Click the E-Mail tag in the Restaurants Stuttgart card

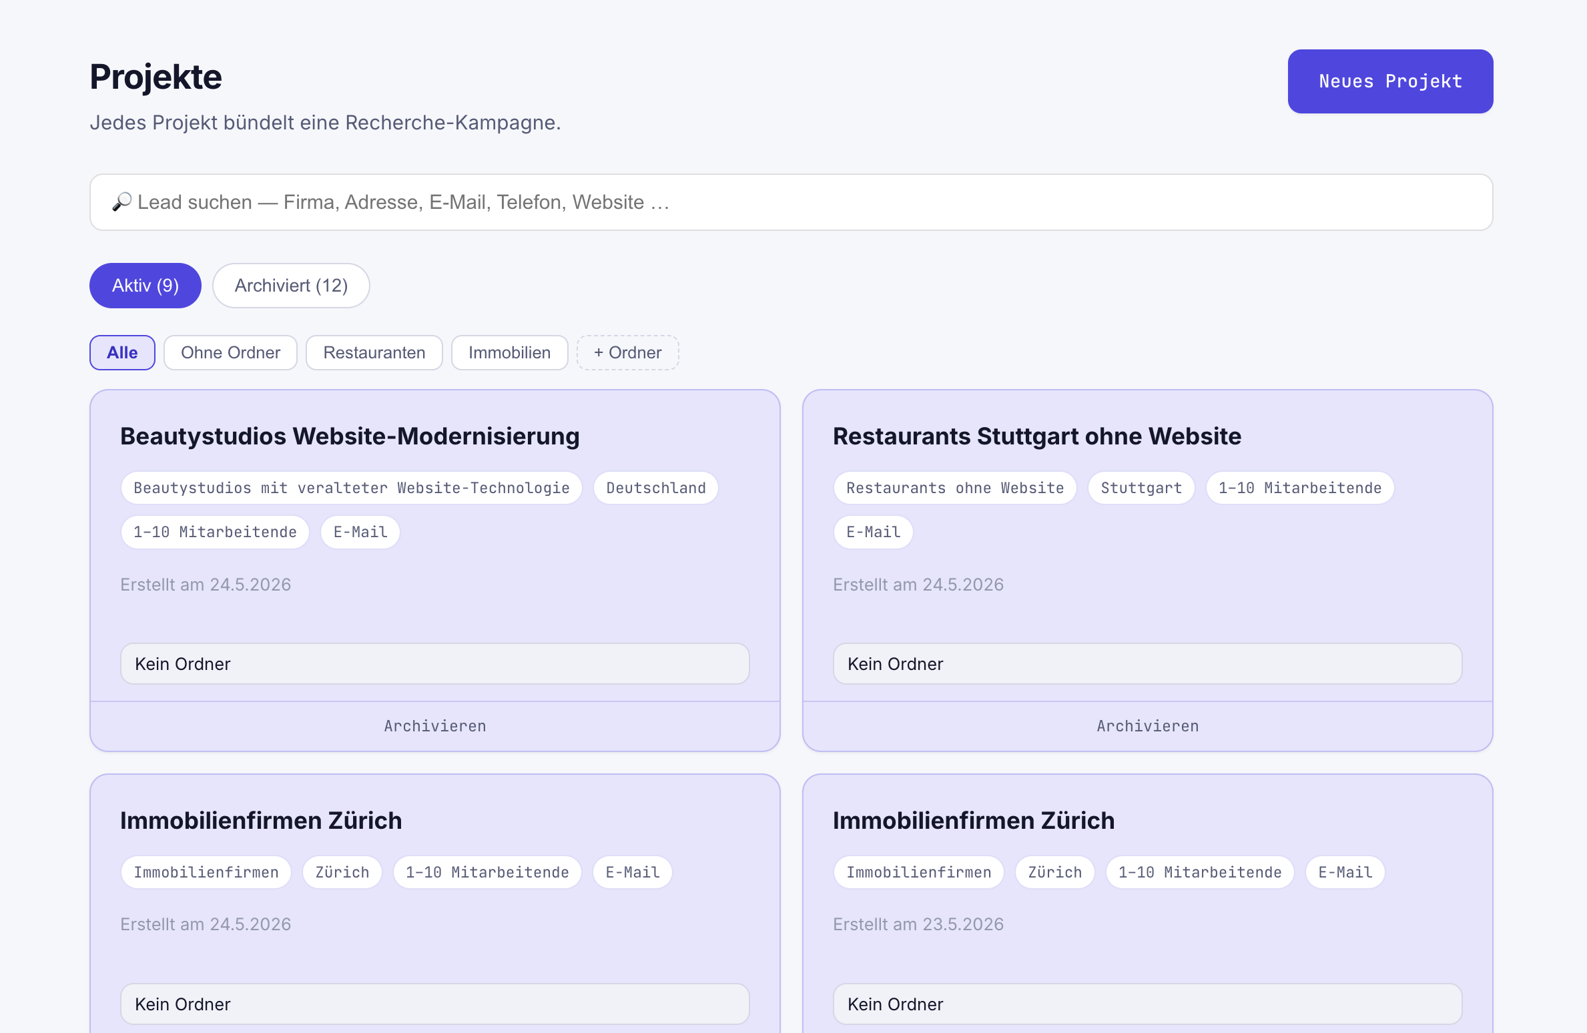click(x=873, y=532)
